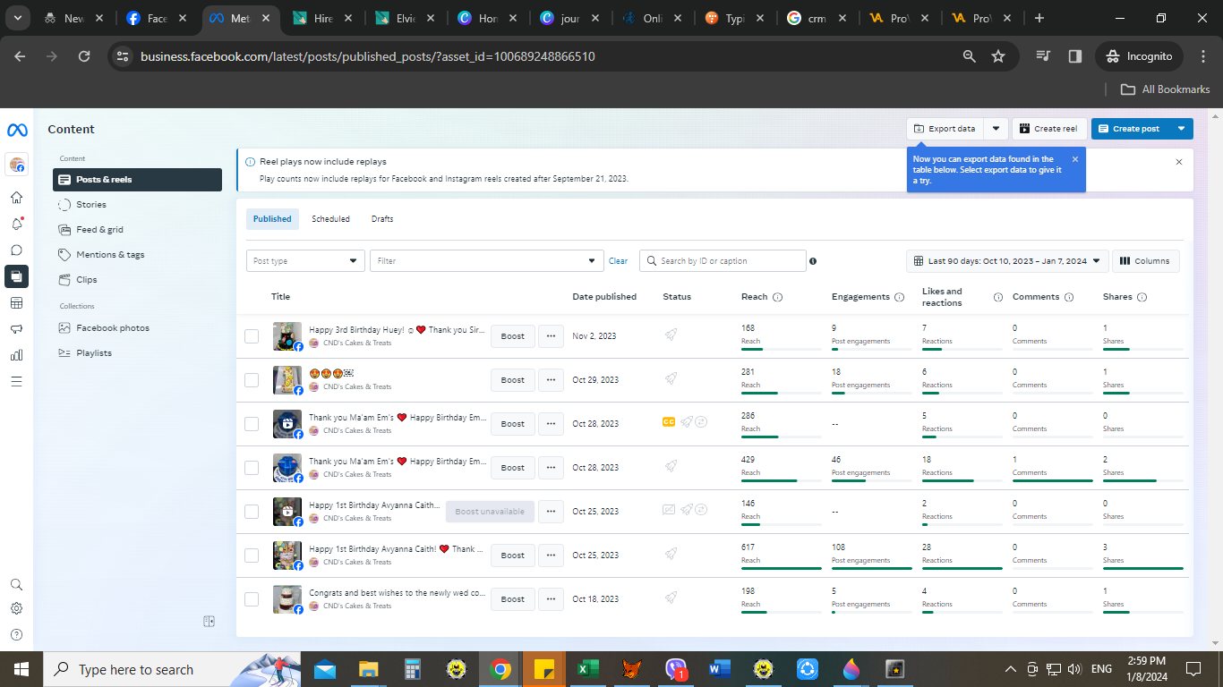The height and width of the screenshot is (687, 1223).
Task: Open Calculator from the taskbar
Action: pos(413,669)
